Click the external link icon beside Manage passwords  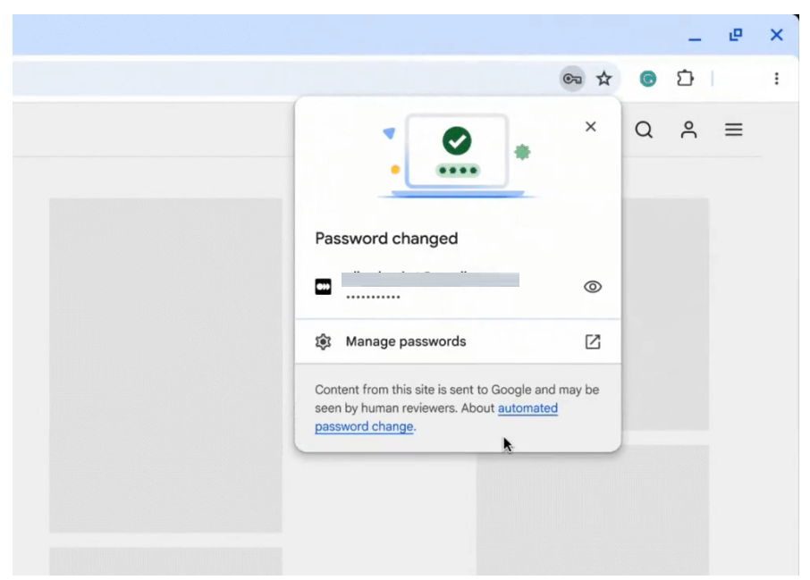coord(593,341)
